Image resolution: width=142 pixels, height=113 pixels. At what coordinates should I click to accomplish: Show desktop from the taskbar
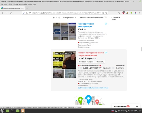tap(7, 111)
